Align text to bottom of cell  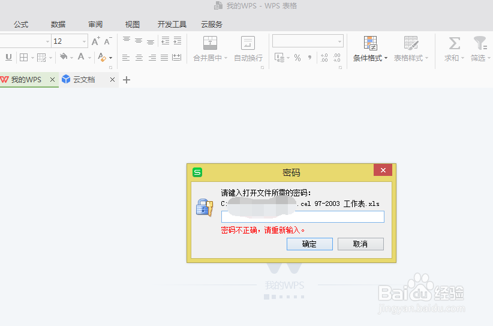coord(151,41)
